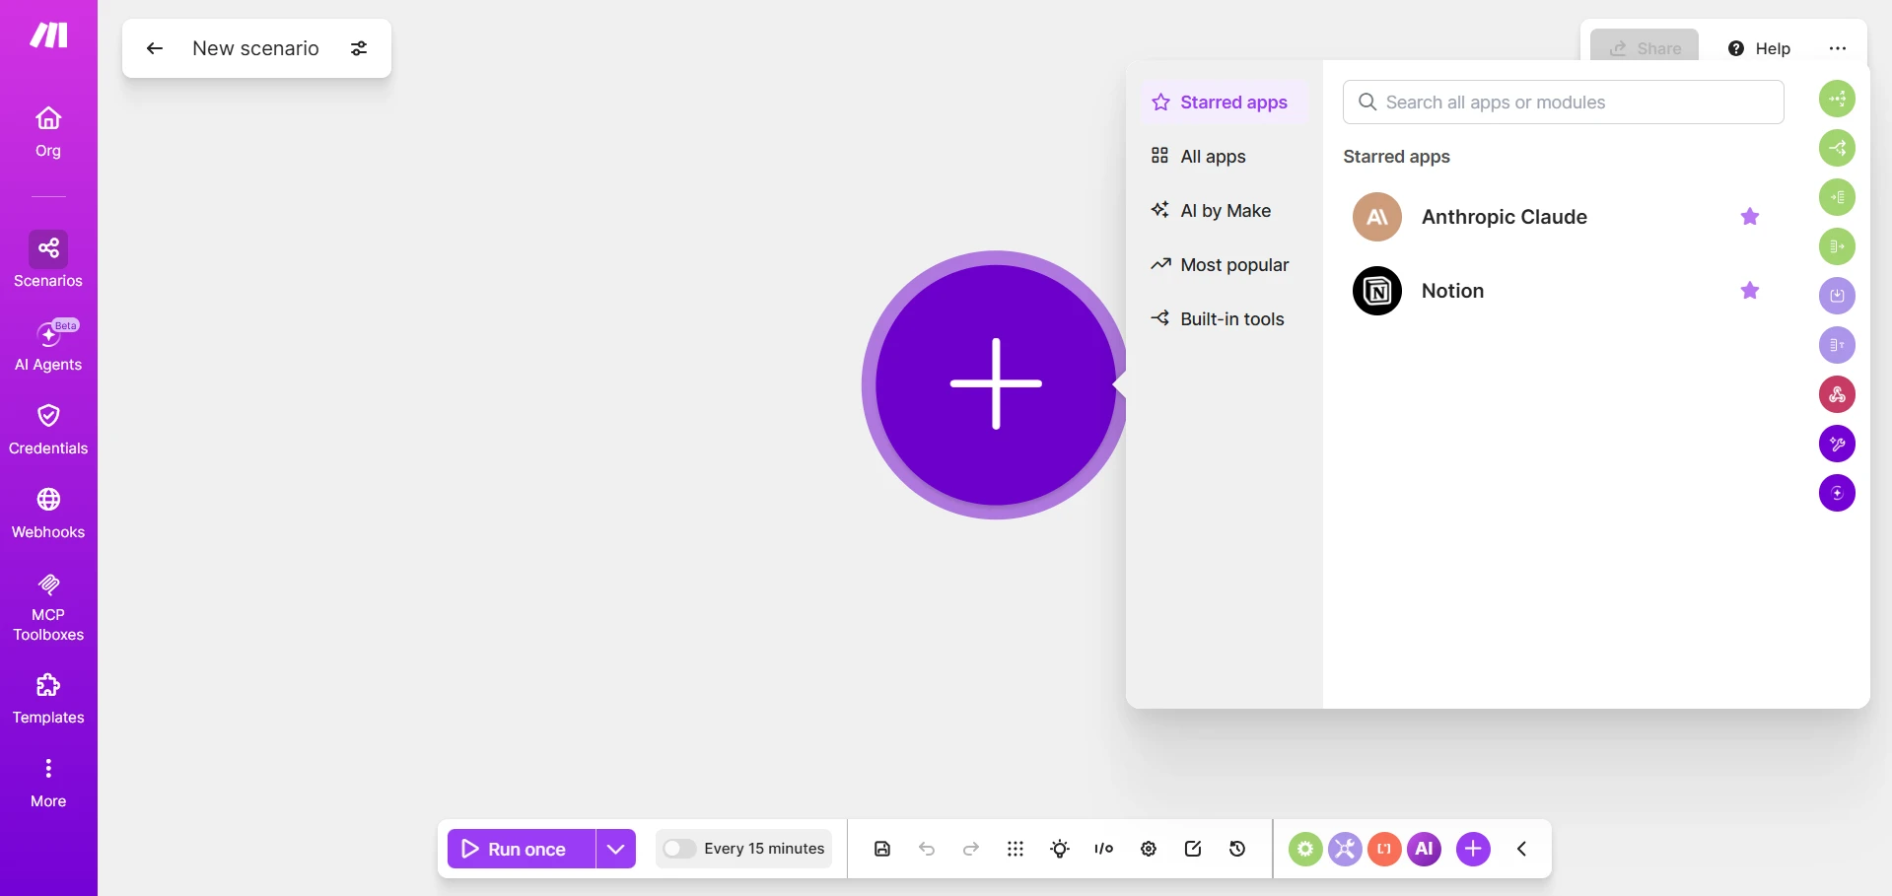
Task: Click the Run once button
Action: pyautogui.click(x=522, y=849)
